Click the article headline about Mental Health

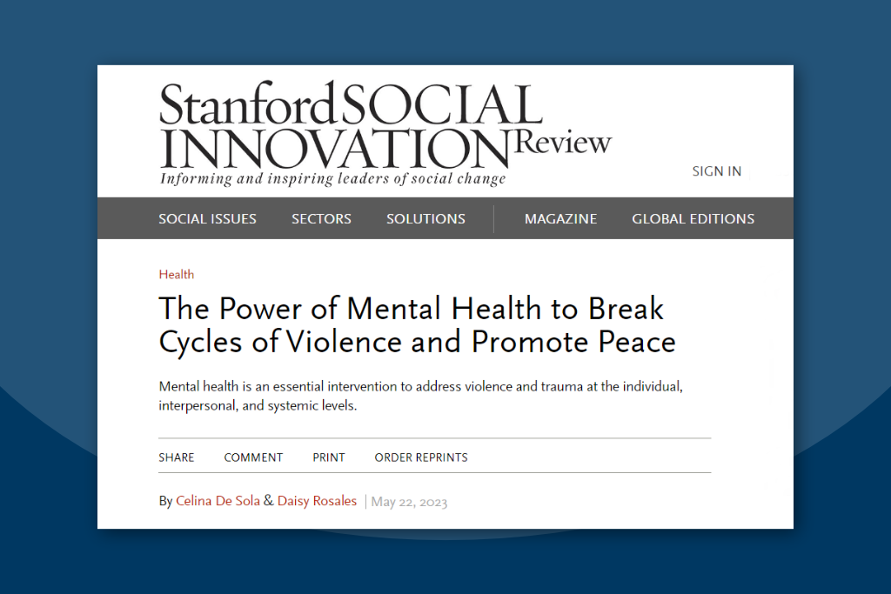pos(417,324)
